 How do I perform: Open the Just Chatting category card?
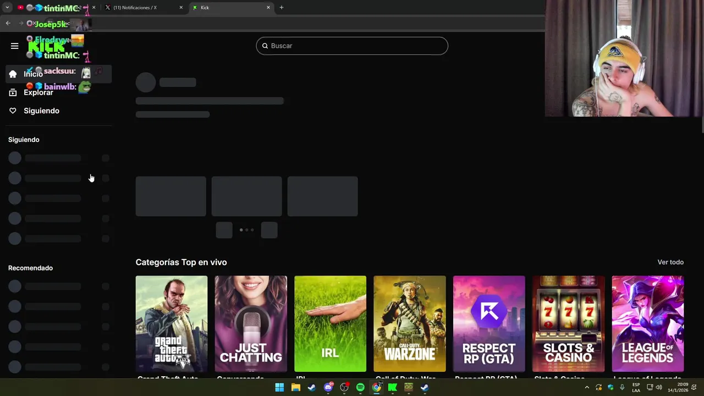251,324
